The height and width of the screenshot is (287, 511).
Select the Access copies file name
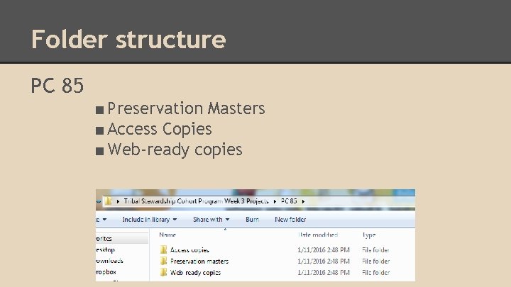click(189, 250)
